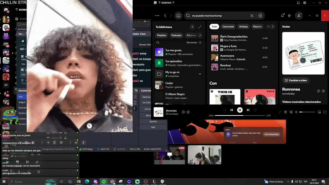Screen dimensions: 329x185
Task: Open OBS Studio from the taskbar
Action: coord(146,182)
